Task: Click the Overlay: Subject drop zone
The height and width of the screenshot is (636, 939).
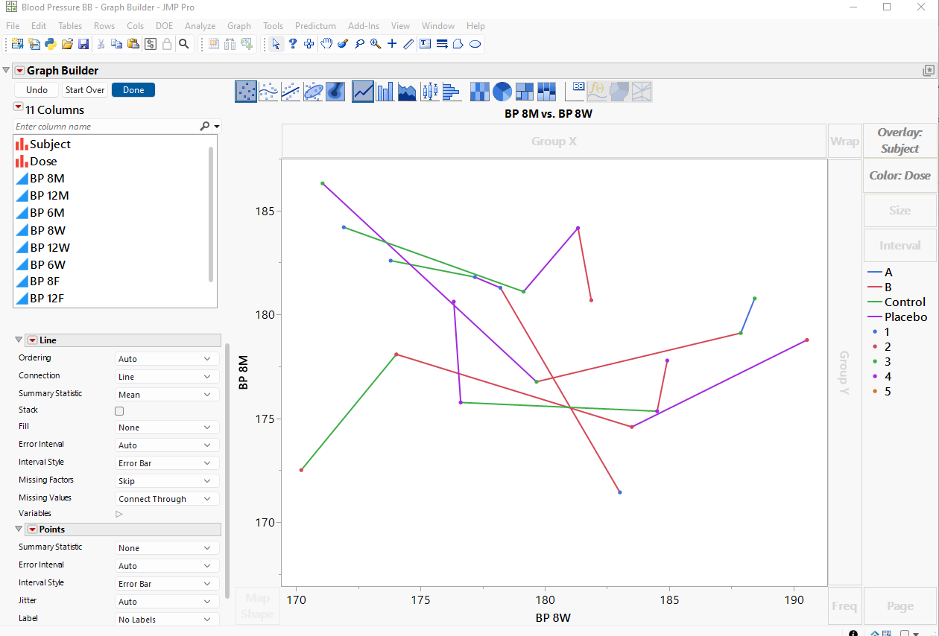Action: [900, 141]
